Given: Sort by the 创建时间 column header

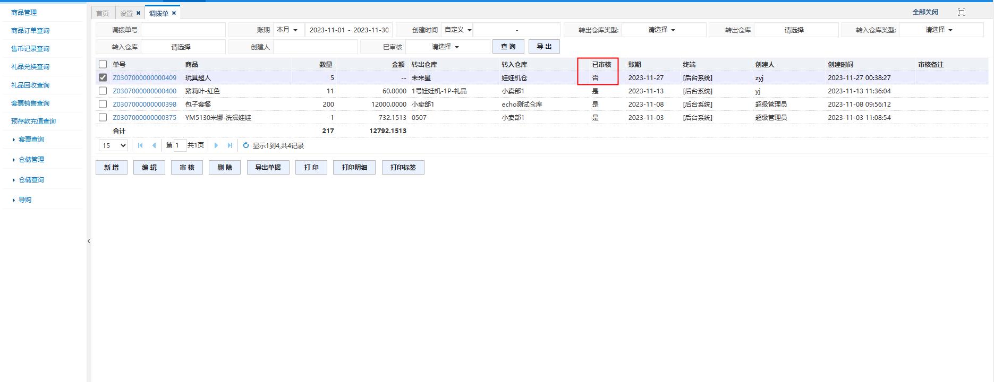Looking at the screenshot, I should tap(840, 65).
